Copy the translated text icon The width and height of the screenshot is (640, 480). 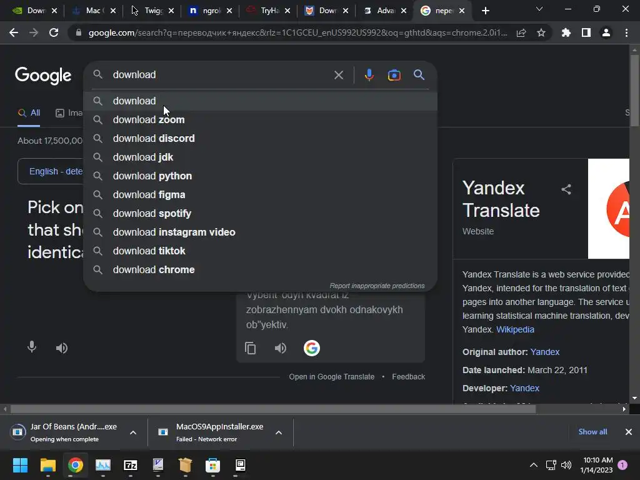pos(250,348)
